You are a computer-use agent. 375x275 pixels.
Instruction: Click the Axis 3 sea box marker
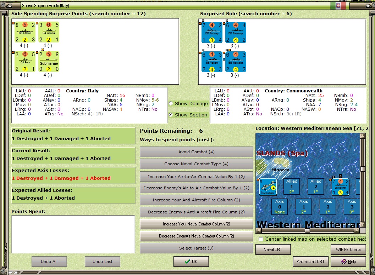(352, 207)
